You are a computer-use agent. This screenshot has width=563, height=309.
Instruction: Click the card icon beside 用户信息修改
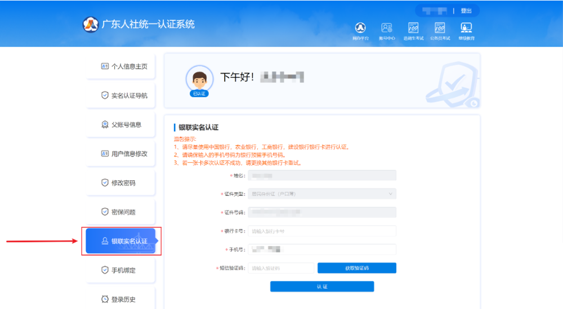(x=105, y=154)
